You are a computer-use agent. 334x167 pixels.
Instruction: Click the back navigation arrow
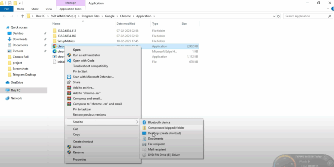[5, 16]
